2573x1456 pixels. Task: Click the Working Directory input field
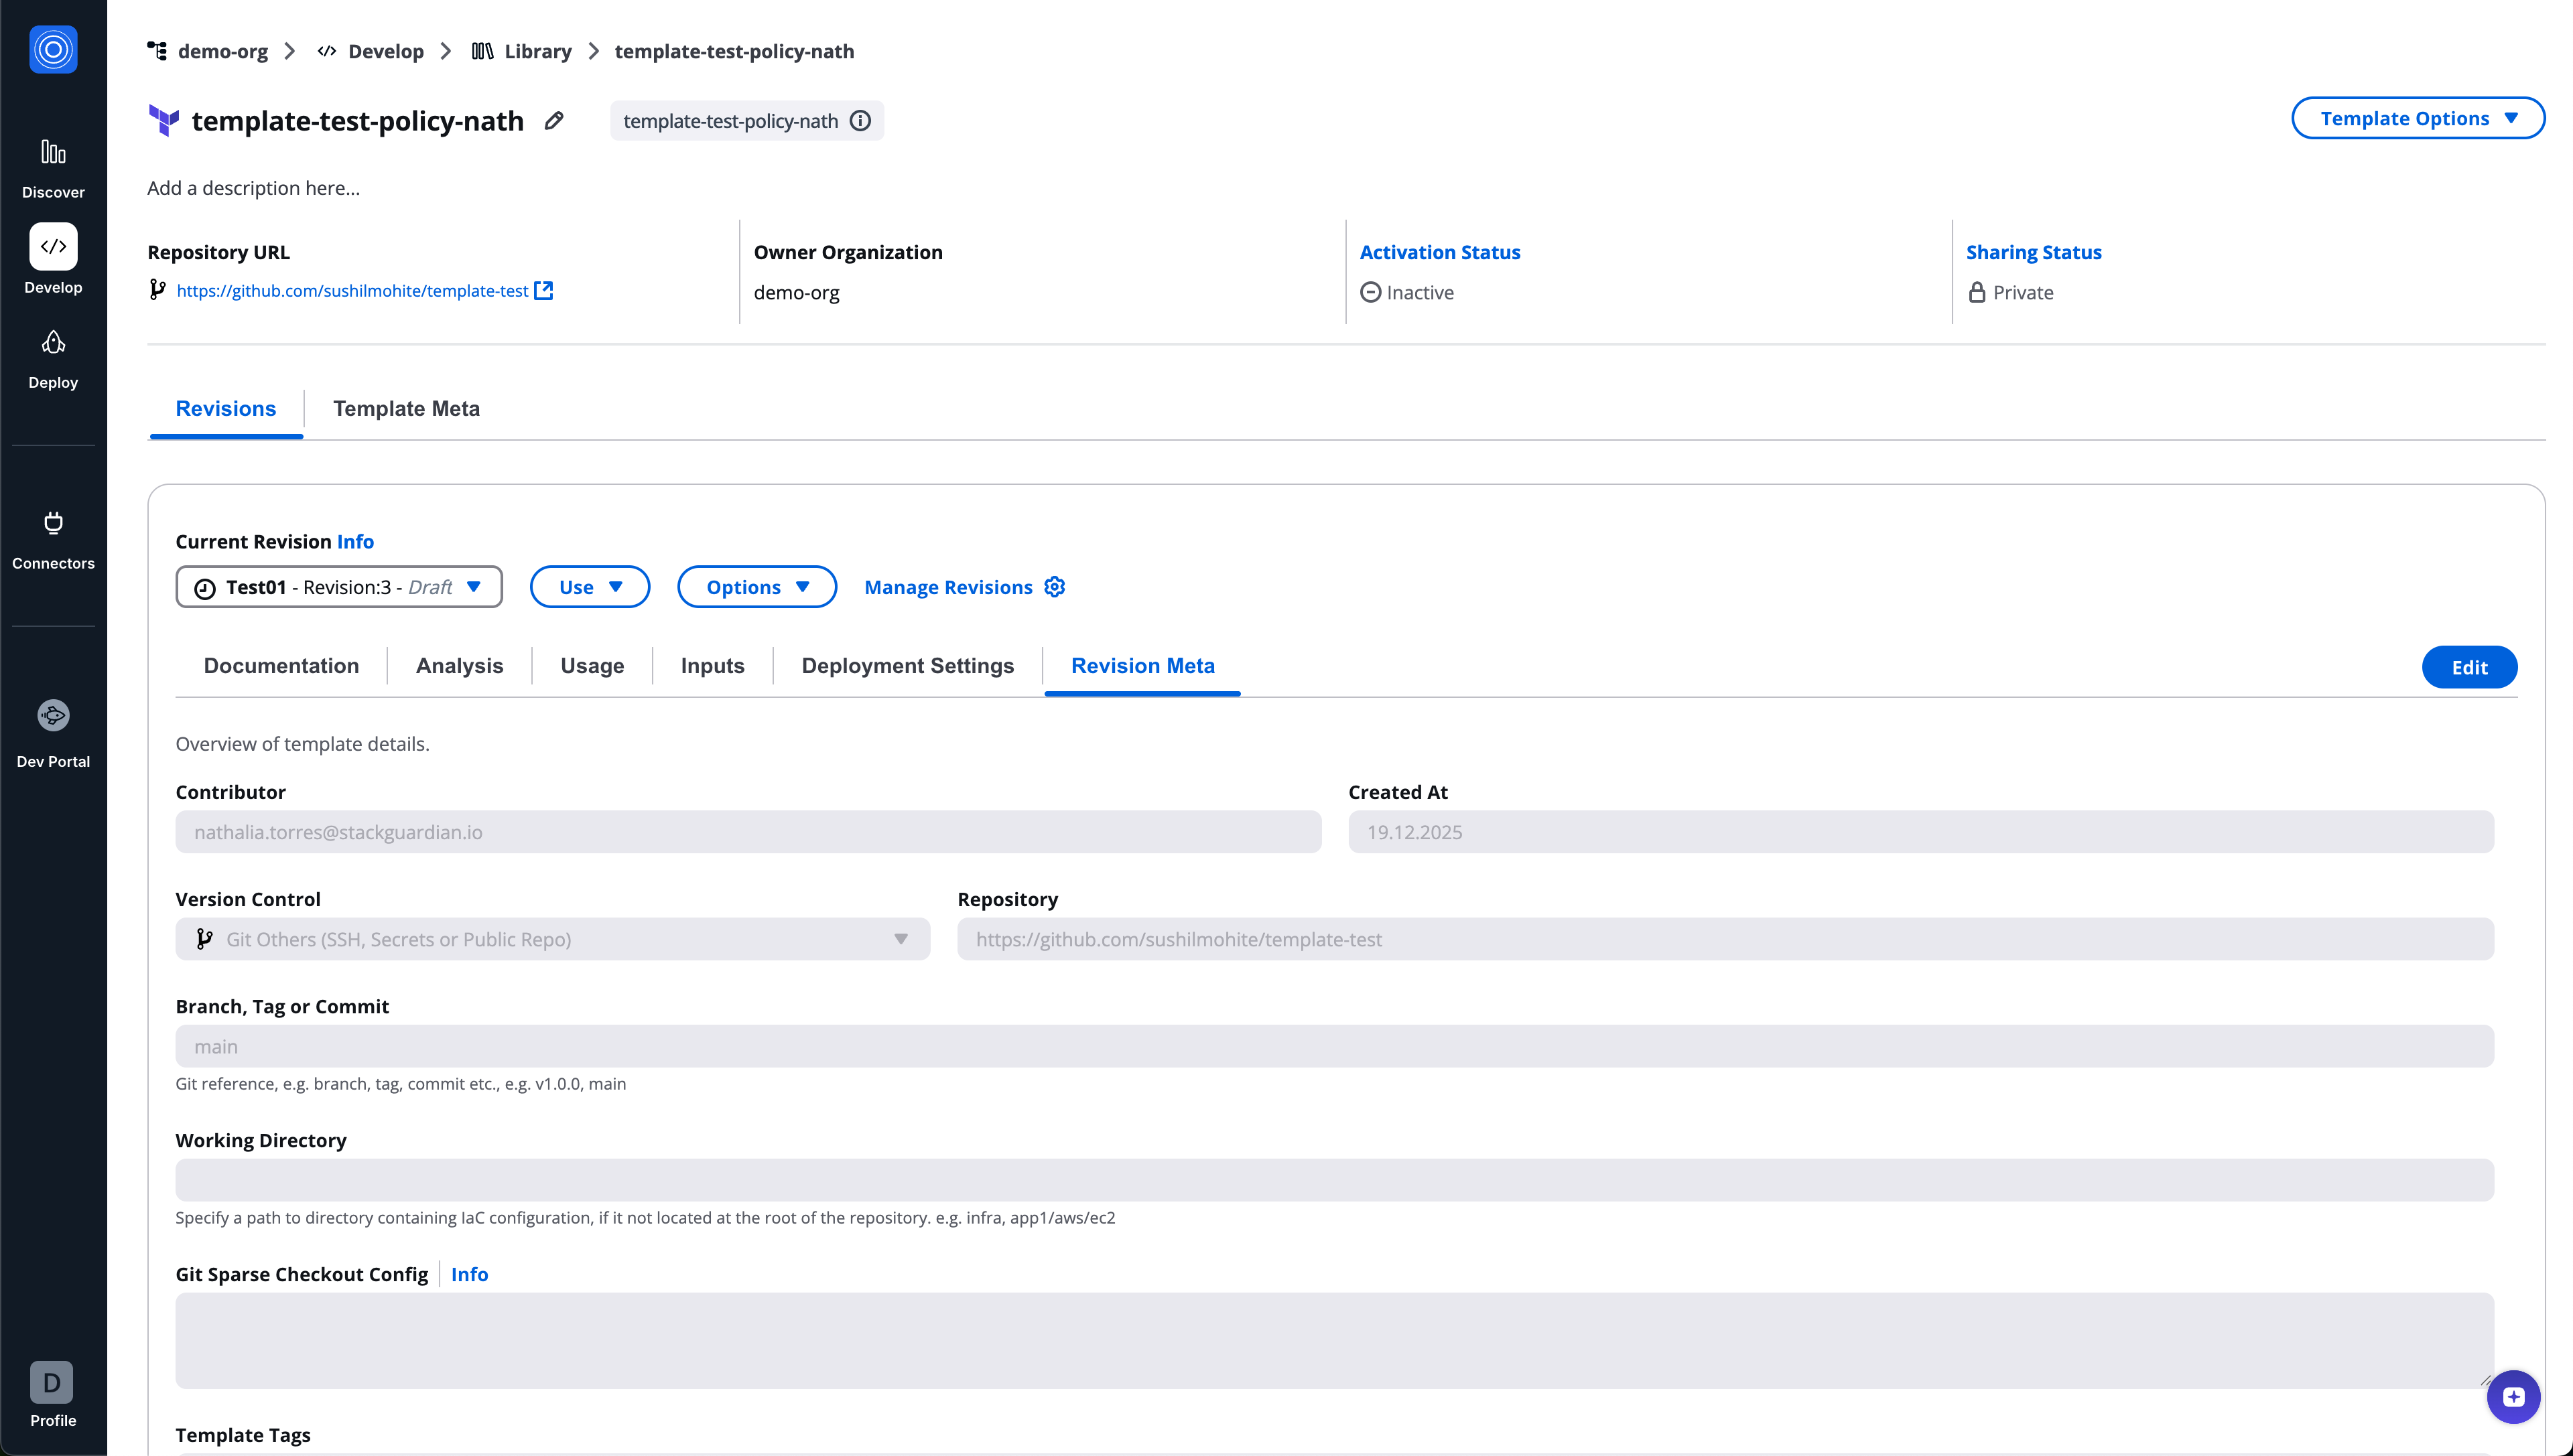point(1333,1180)
